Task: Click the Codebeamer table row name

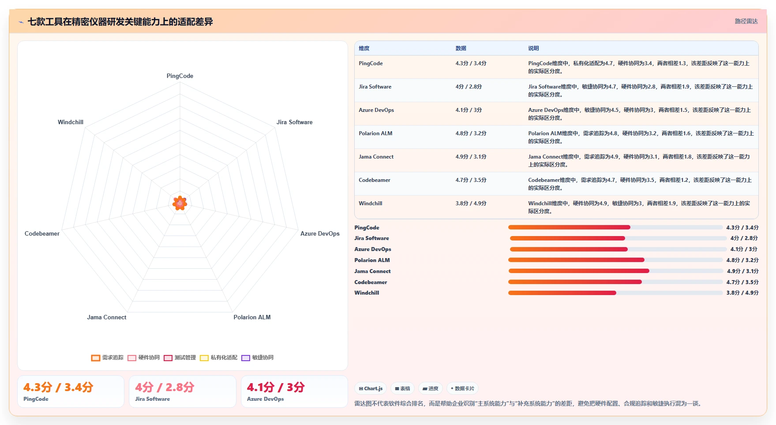Action: tap(375, 180)
